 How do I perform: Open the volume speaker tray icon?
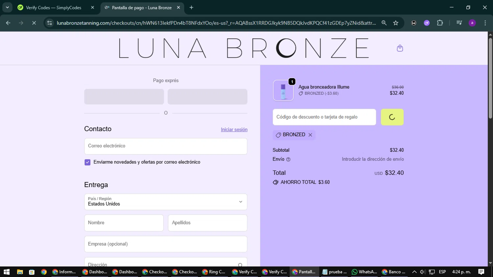(x=423, y=272)
